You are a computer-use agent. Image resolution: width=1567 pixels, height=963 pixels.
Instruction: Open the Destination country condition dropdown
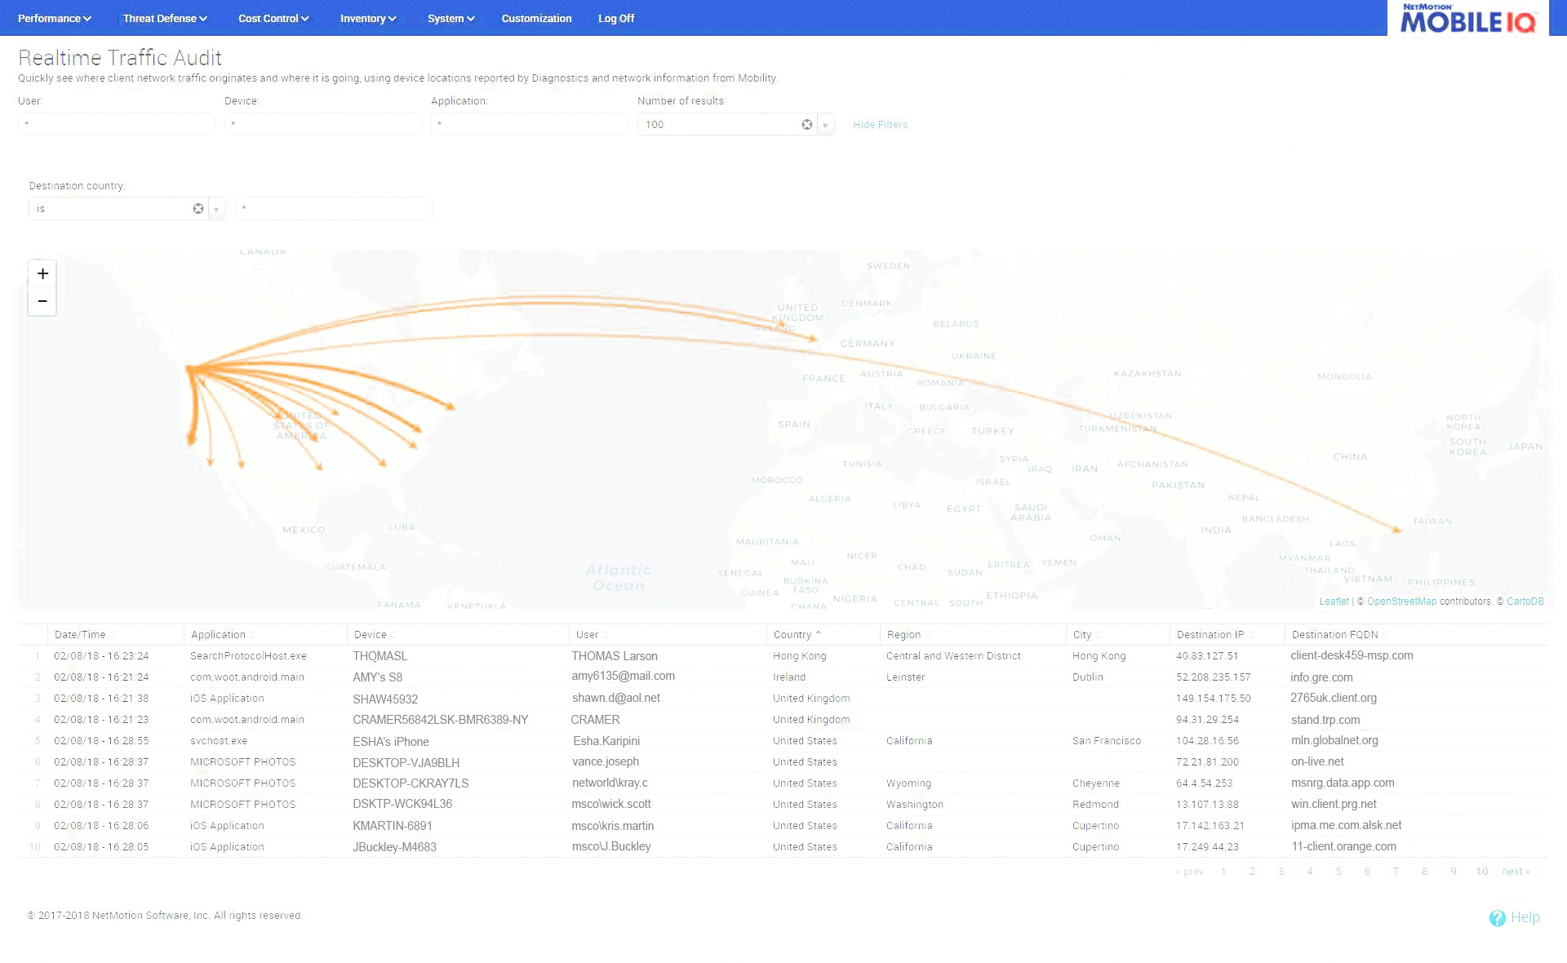click(x=215, y=208)
